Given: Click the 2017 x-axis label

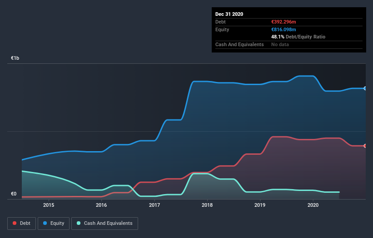Looking at the screenshot, I should pos(154,205).
